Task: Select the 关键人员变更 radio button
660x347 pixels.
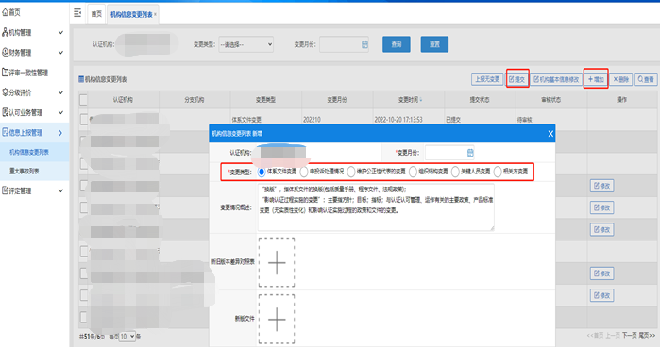Action: pos(455,172)
